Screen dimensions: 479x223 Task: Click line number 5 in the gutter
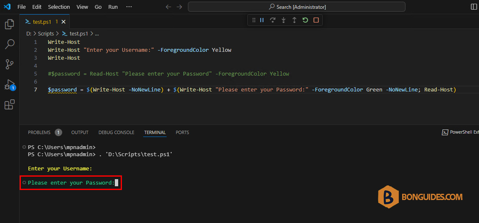coord(35,73)
